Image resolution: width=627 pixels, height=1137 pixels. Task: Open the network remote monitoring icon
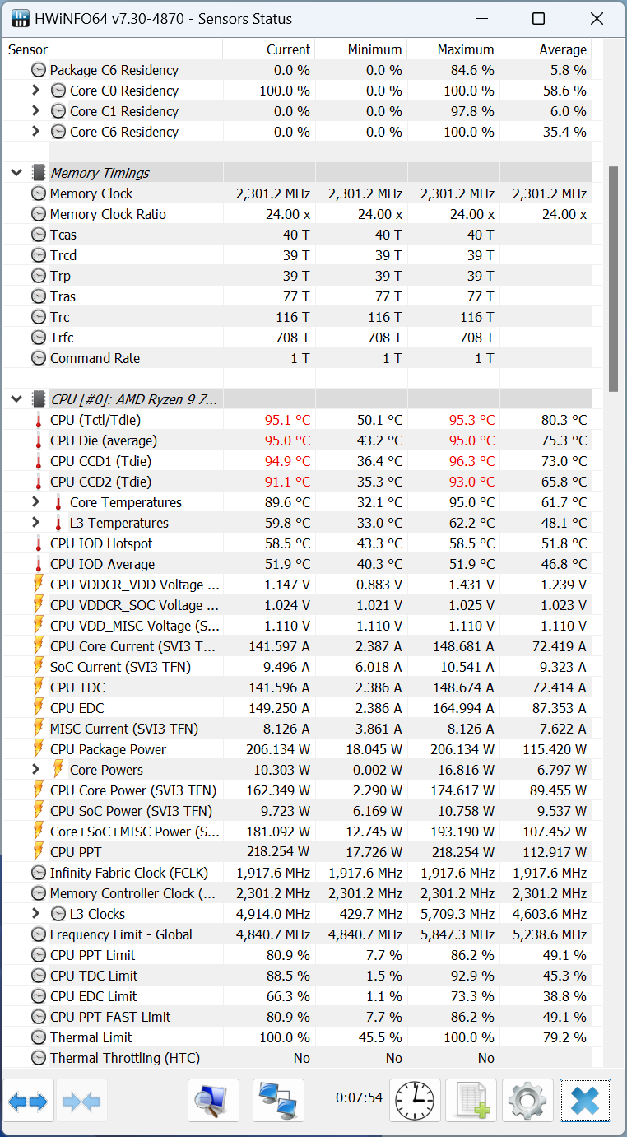tap(278, 1101)
